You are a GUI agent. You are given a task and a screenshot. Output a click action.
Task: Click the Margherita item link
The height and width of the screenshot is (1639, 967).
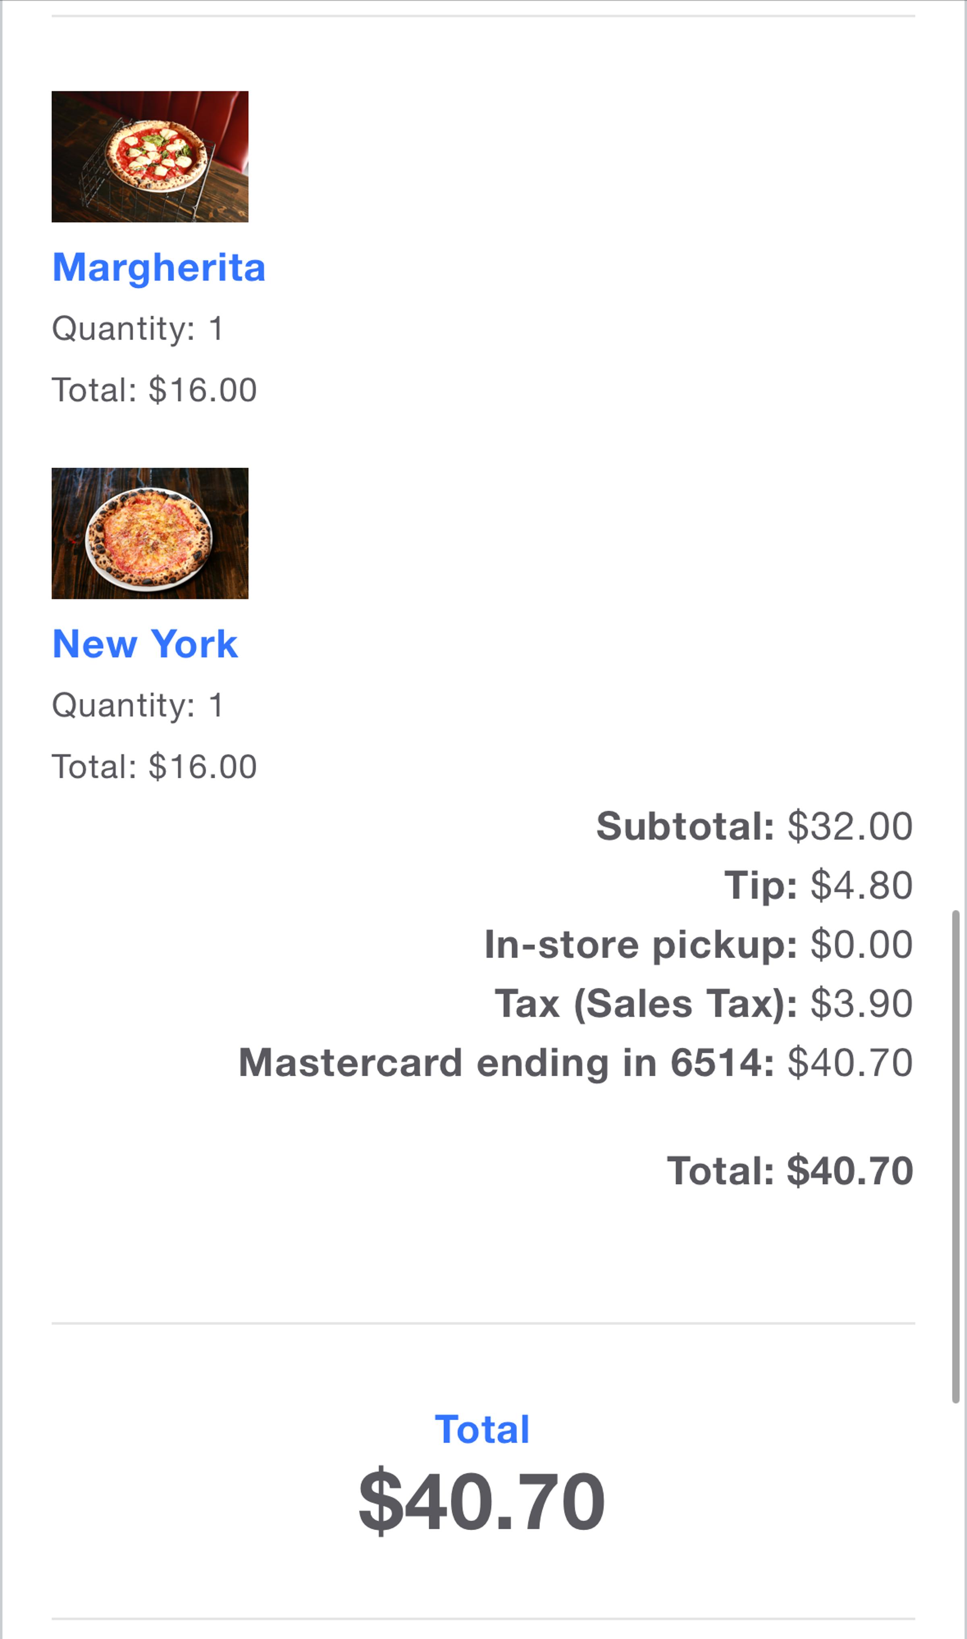(x=159, y=267)
